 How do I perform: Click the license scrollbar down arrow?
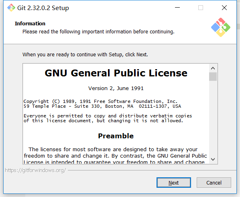[213, 159]
